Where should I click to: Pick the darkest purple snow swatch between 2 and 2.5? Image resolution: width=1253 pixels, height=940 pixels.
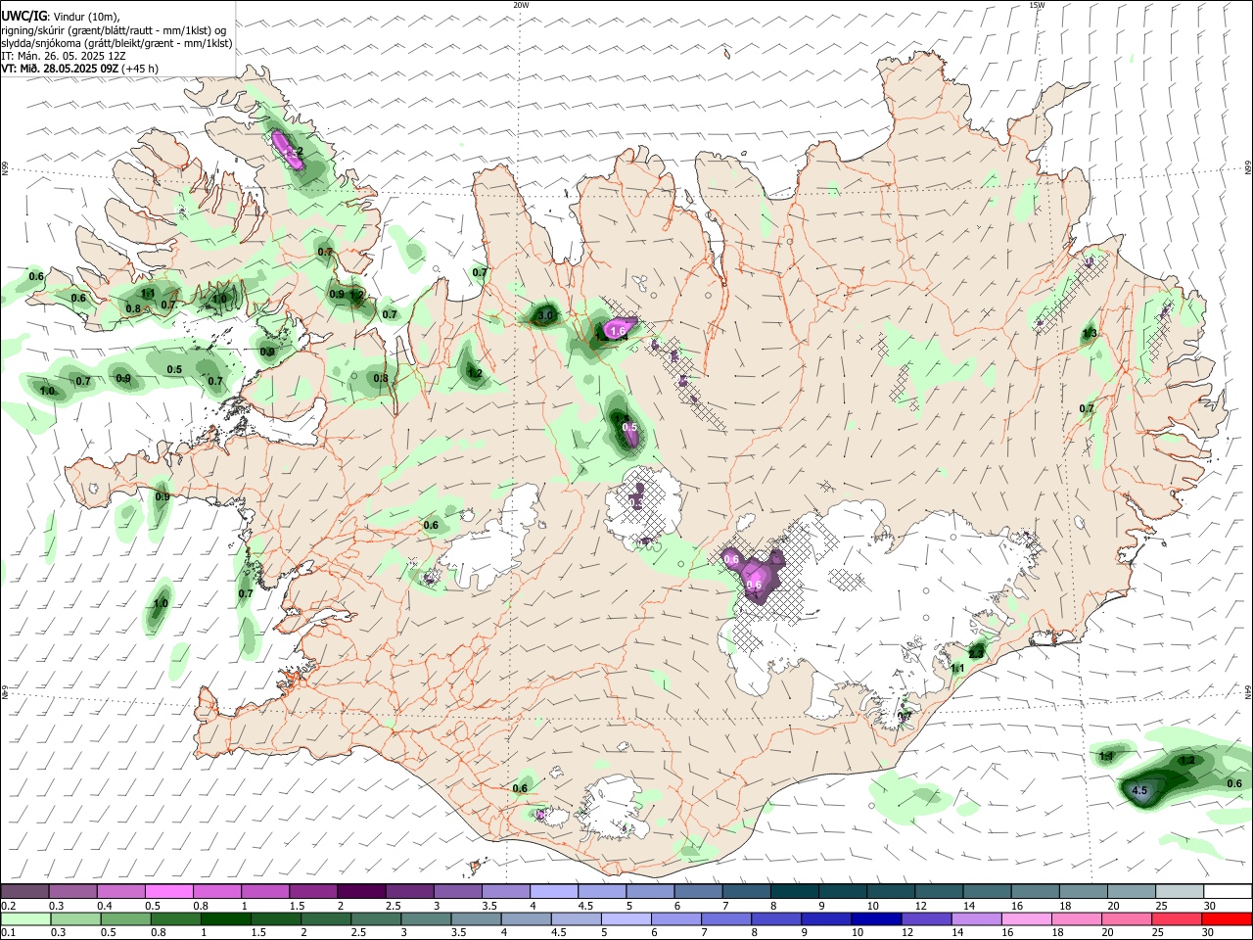(x=361, y=892)
